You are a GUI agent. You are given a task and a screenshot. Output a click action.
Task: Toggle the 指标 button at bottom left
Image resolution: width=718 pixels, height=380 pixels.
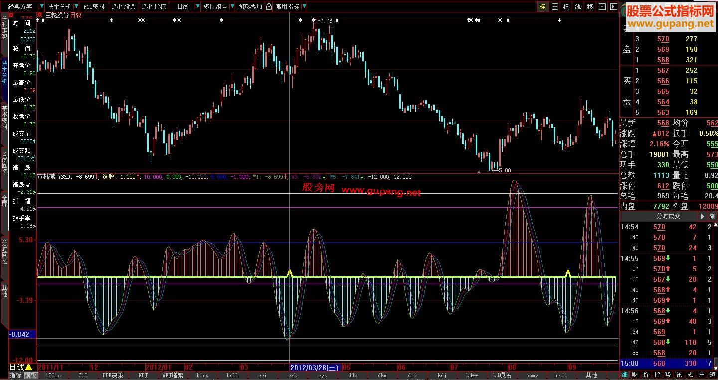16,375
